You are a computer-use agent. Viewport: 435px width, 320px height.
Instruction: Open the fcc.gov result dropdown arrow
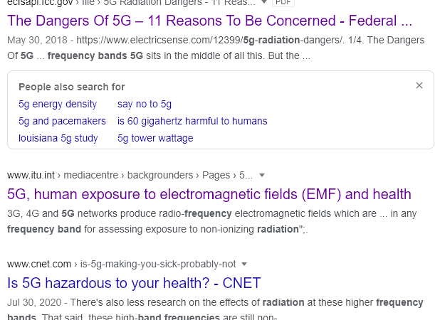pos(264,2)
